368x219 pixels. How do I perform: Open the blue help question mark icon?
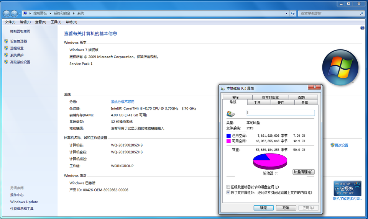pos(362,28)
